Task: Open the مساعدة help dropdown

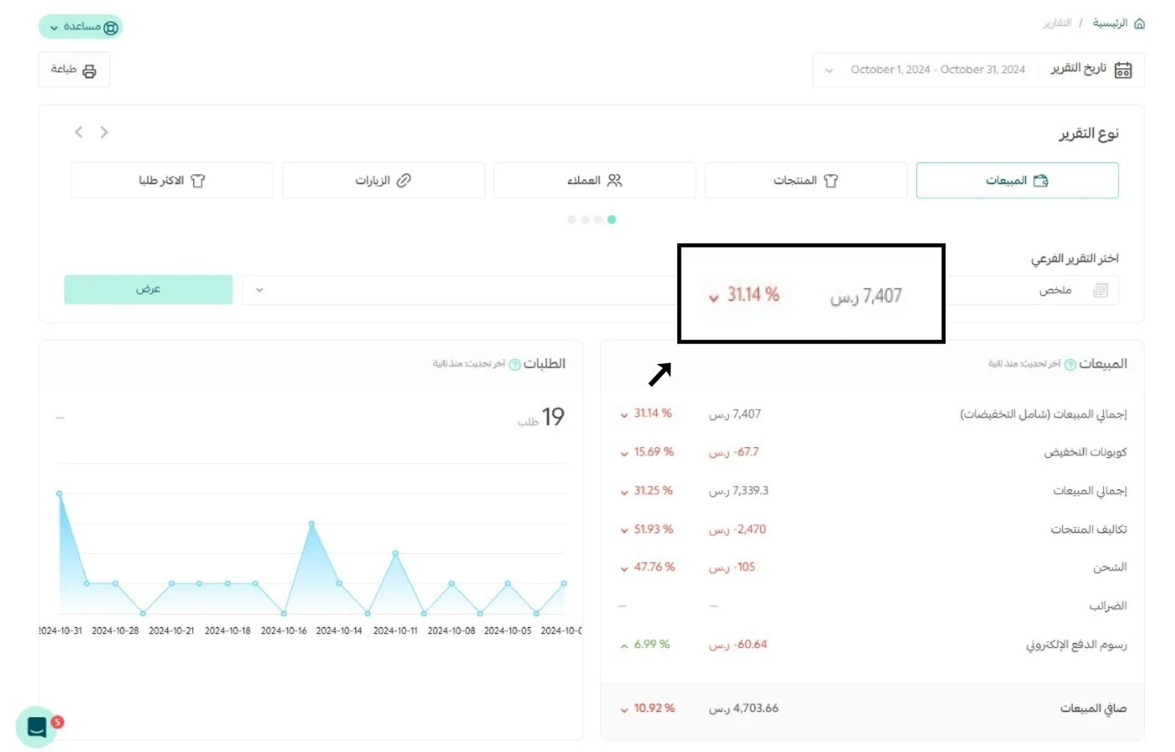Action: tap(80, 27)
